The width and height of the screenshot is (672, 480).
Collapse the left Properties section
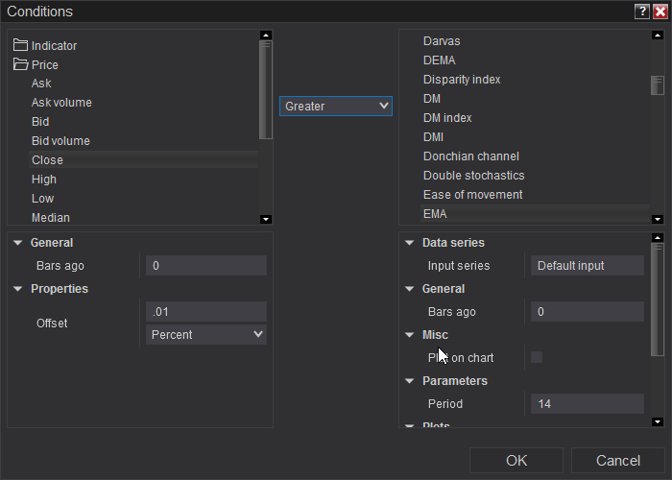[18, 289]
